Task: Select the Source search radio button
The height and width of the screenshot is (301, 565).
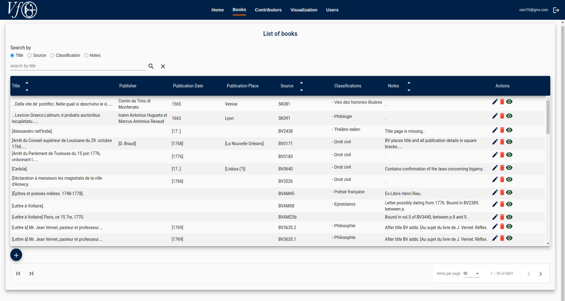Action: (30, 56)
